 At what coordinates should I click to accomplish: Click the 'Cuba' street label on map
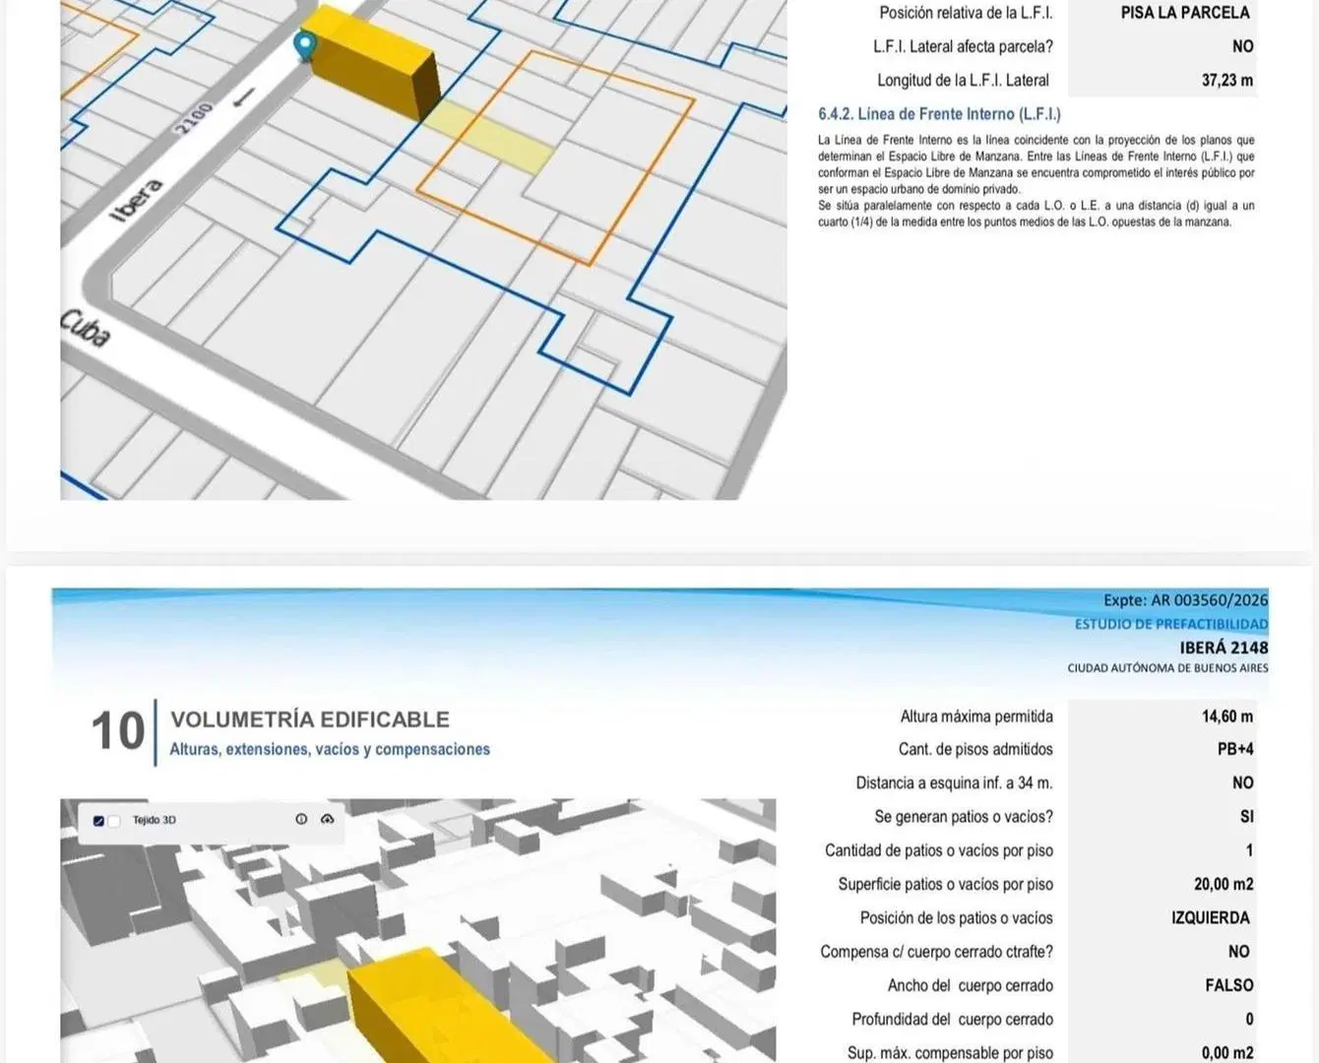85,328
